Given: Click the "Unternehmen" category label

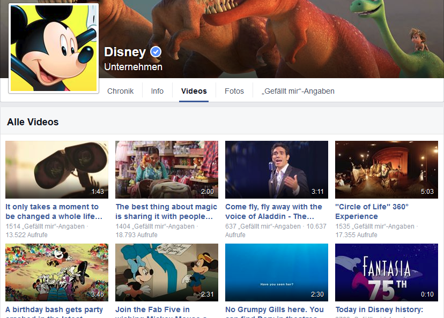Looking at the screenshot, I should point(133,67).
